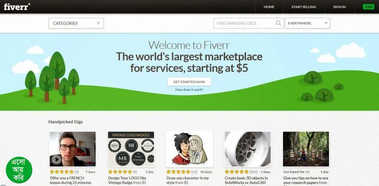Click the Get Started Now button
The height and width of the screenshot is (186, 379).
coord(189,82)
